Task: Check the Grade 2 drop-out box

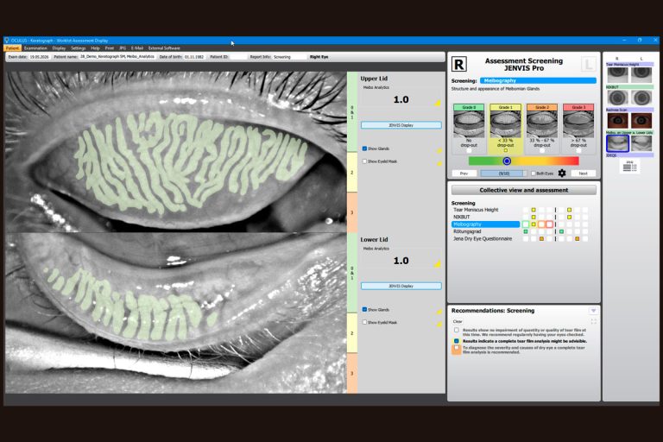Action: 542,150
